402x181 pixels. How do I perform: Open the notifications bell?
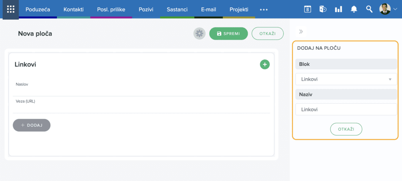pyautogui.click(x=354, y=9)
